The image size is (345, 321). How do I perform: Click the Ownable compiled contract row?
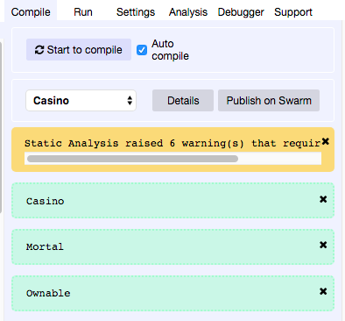pyautogui.click(x=172, y=293)
